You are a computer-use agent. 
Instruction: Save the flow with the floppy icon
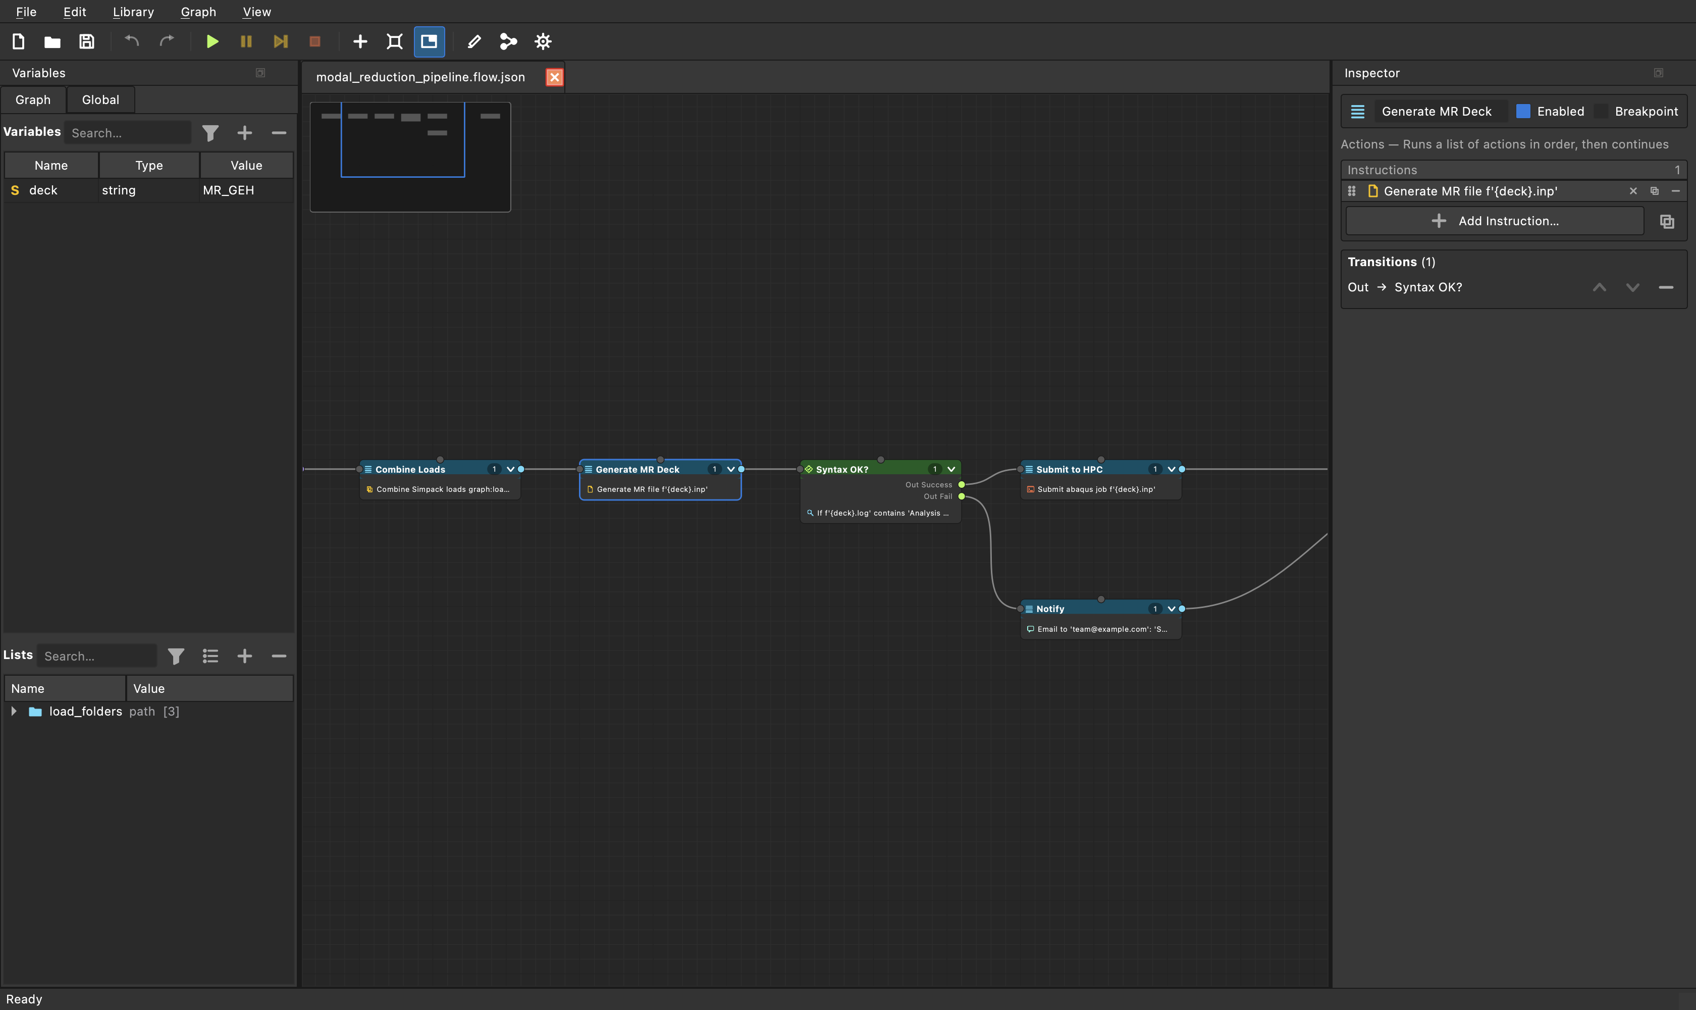point(86,41)
